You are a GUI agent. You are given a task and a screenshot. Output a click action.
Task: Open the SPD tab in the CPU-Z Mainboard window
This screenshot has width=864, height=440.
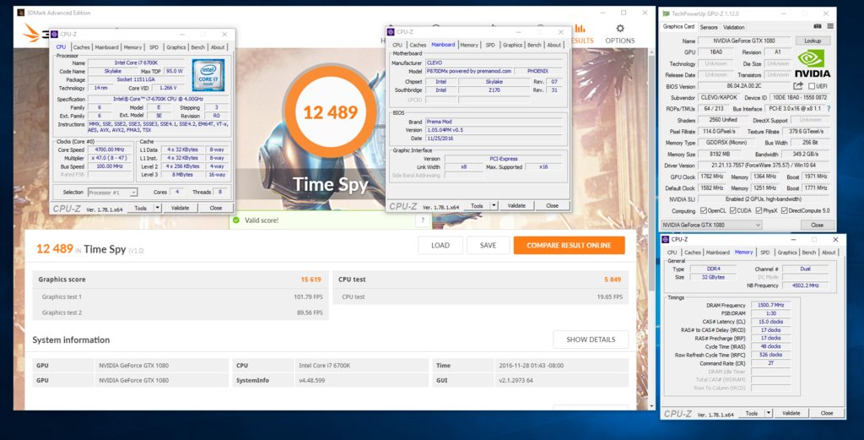tap(490, 46)
